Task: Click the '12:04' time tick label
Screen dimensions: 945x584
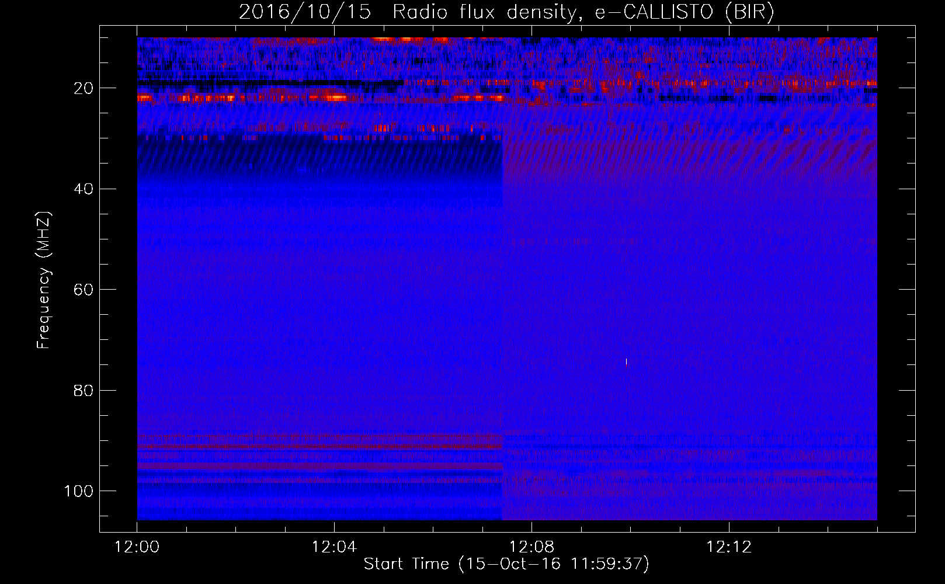Action: (x=334, y=547)
